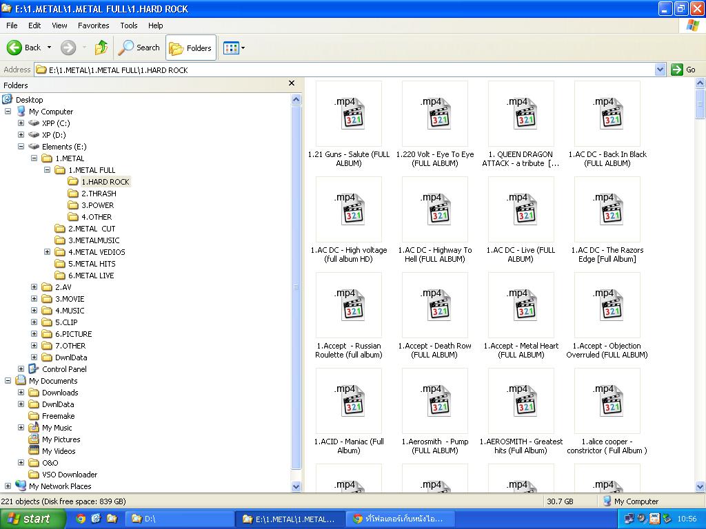Select the 21 Guns - Salute mp4 file
706x529 pixels.
coord(349,125)
